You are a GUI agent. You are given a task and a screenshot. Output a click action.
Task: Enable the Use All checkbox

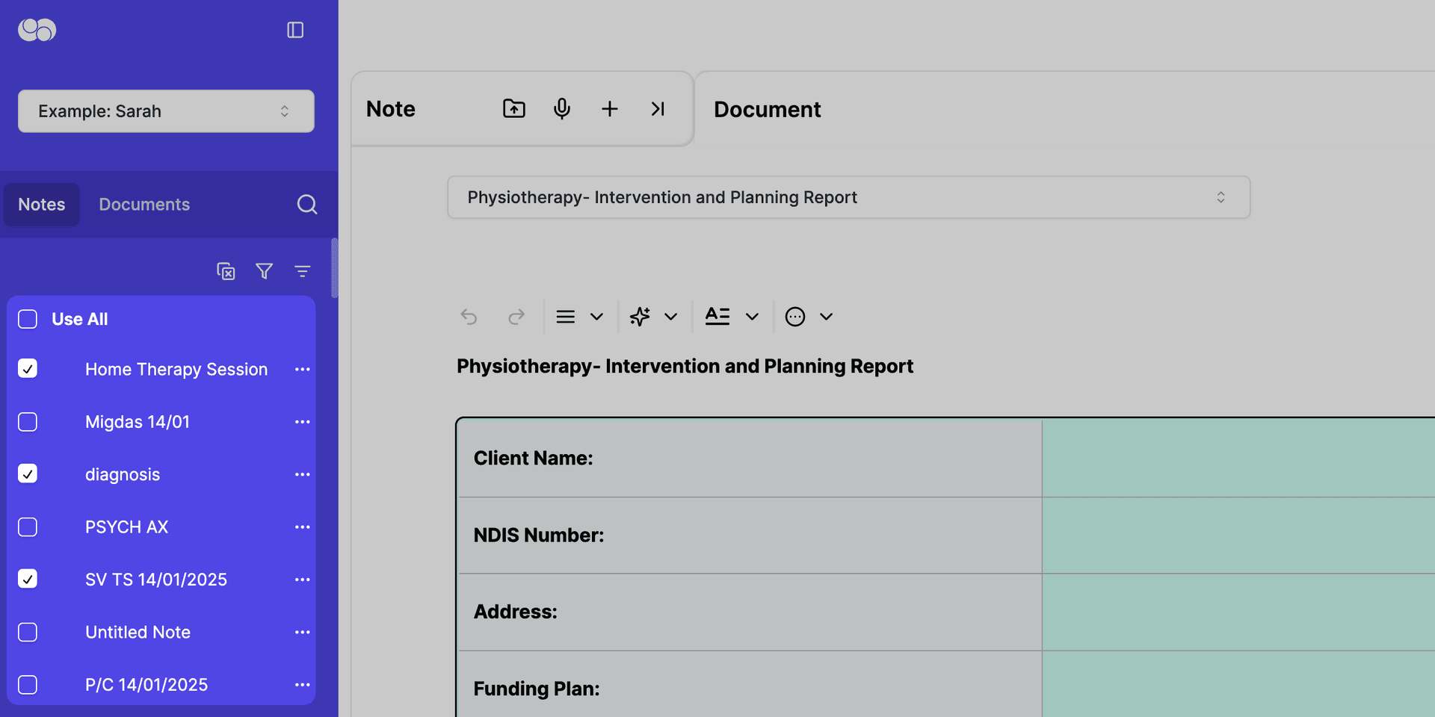click(x=28, y=319)
